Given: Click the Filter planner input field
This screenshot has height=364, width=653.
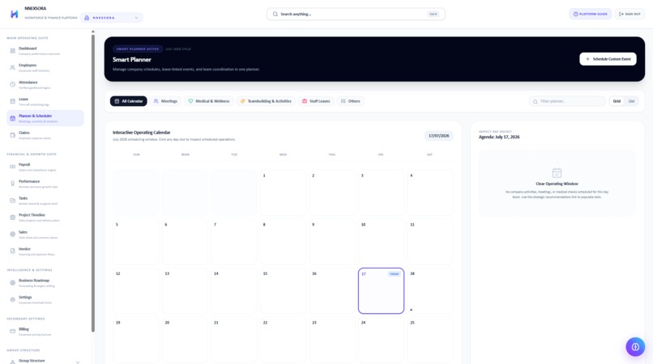Looking at the screenshot, I should click(x=567, y=101).
